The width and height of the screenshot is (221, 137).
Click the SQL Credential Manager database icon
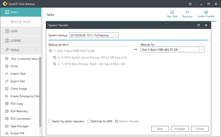[7, 59]
